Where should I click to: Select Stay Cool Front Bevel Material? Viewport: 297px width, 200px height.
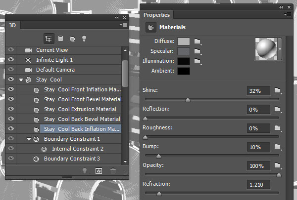pos(83,99)
